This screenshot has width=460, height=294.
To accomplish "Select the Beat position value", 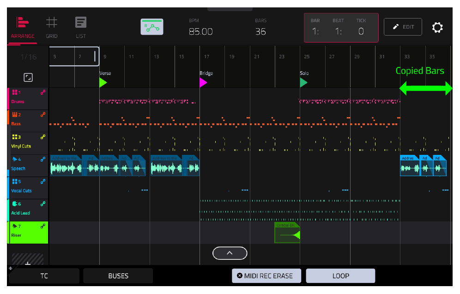I will click(338, 31).
